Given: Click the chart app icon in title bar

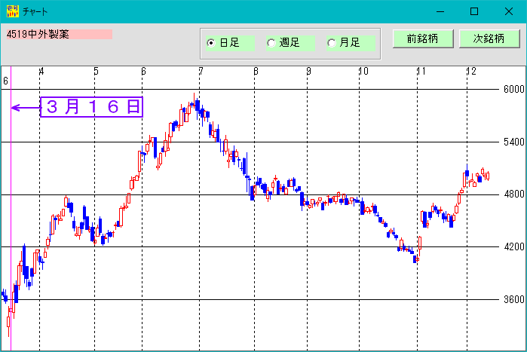Looking at the screenshot, I should [12, 11].
